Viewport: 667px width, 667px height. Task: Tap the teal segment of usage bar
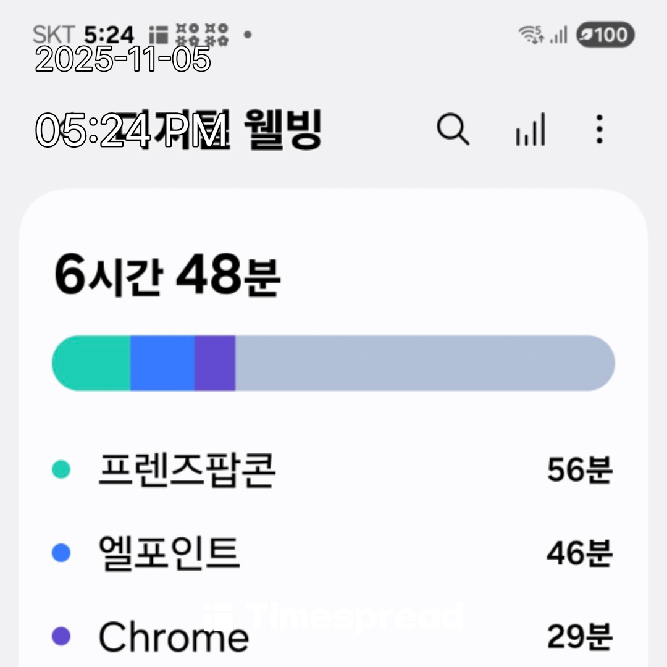pyautogui.click(x=93, y=363)
